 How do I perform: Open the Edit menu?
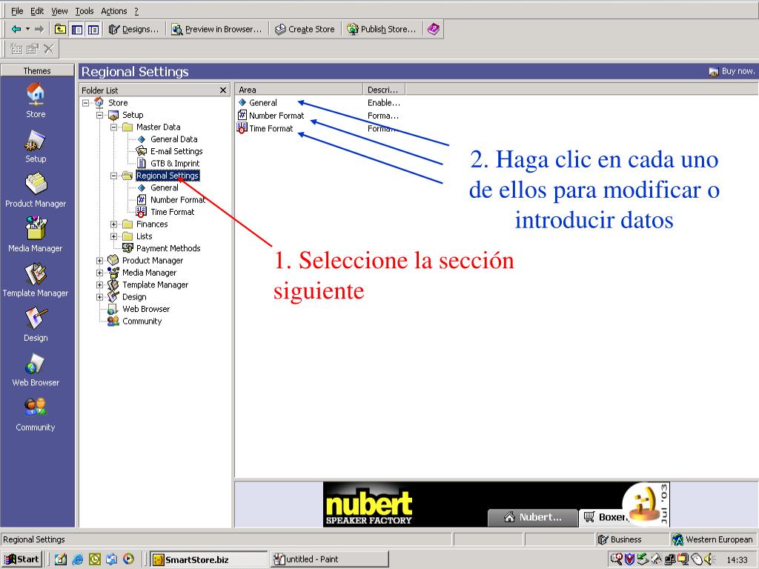(x=37, y=10)
